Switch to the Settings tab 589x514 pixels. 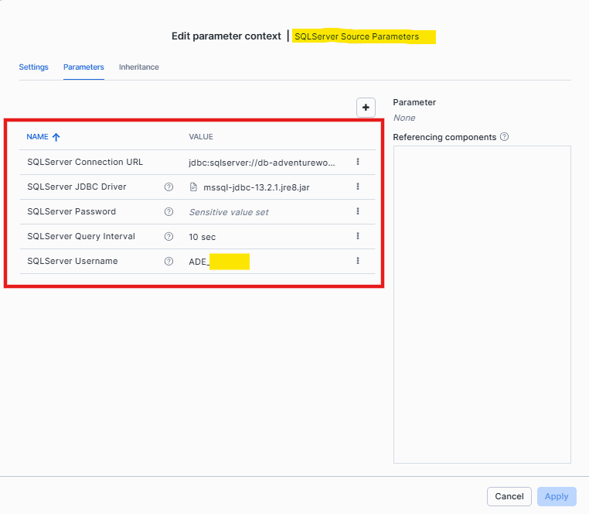tap(34, 67)
